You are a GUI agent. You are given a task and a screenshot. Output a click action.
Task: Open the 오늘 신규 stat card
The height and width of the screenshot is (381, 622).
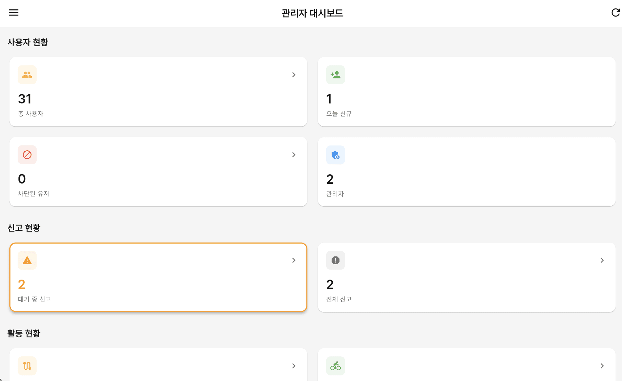466,92
